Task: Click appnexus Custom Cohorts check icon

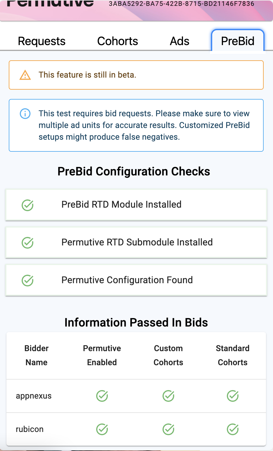Action: (x=168, y=396)
